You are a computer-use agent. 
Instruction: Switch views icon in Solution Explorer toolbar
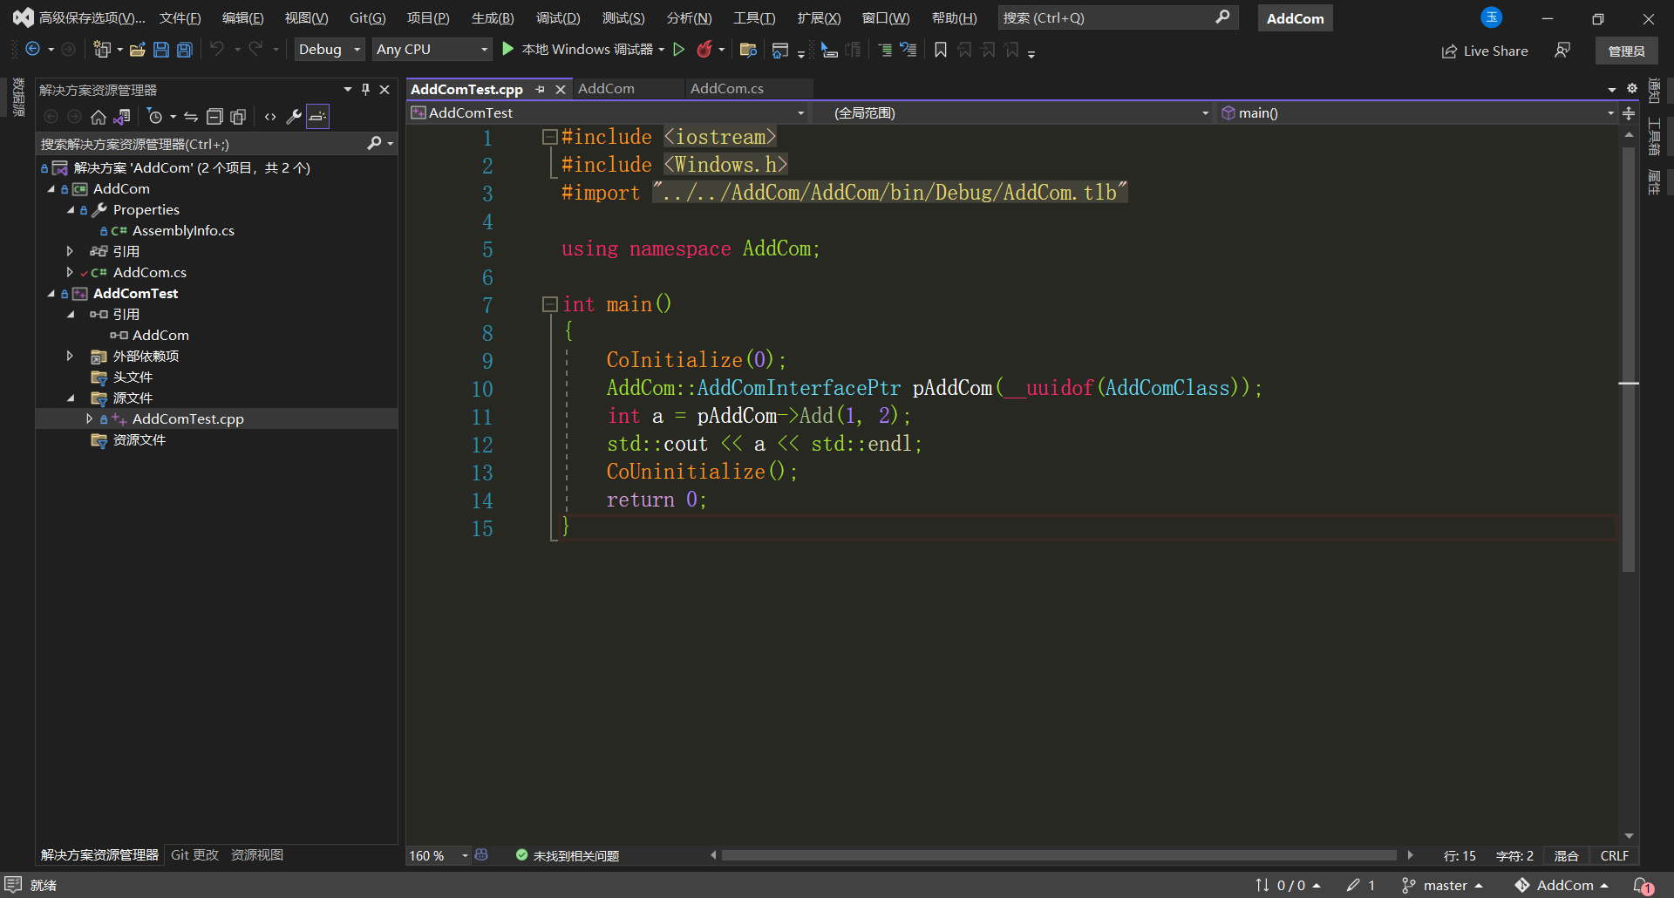[x=122, y=117]
